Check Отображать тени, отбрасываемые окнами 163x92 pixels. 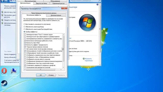point(25,57)
